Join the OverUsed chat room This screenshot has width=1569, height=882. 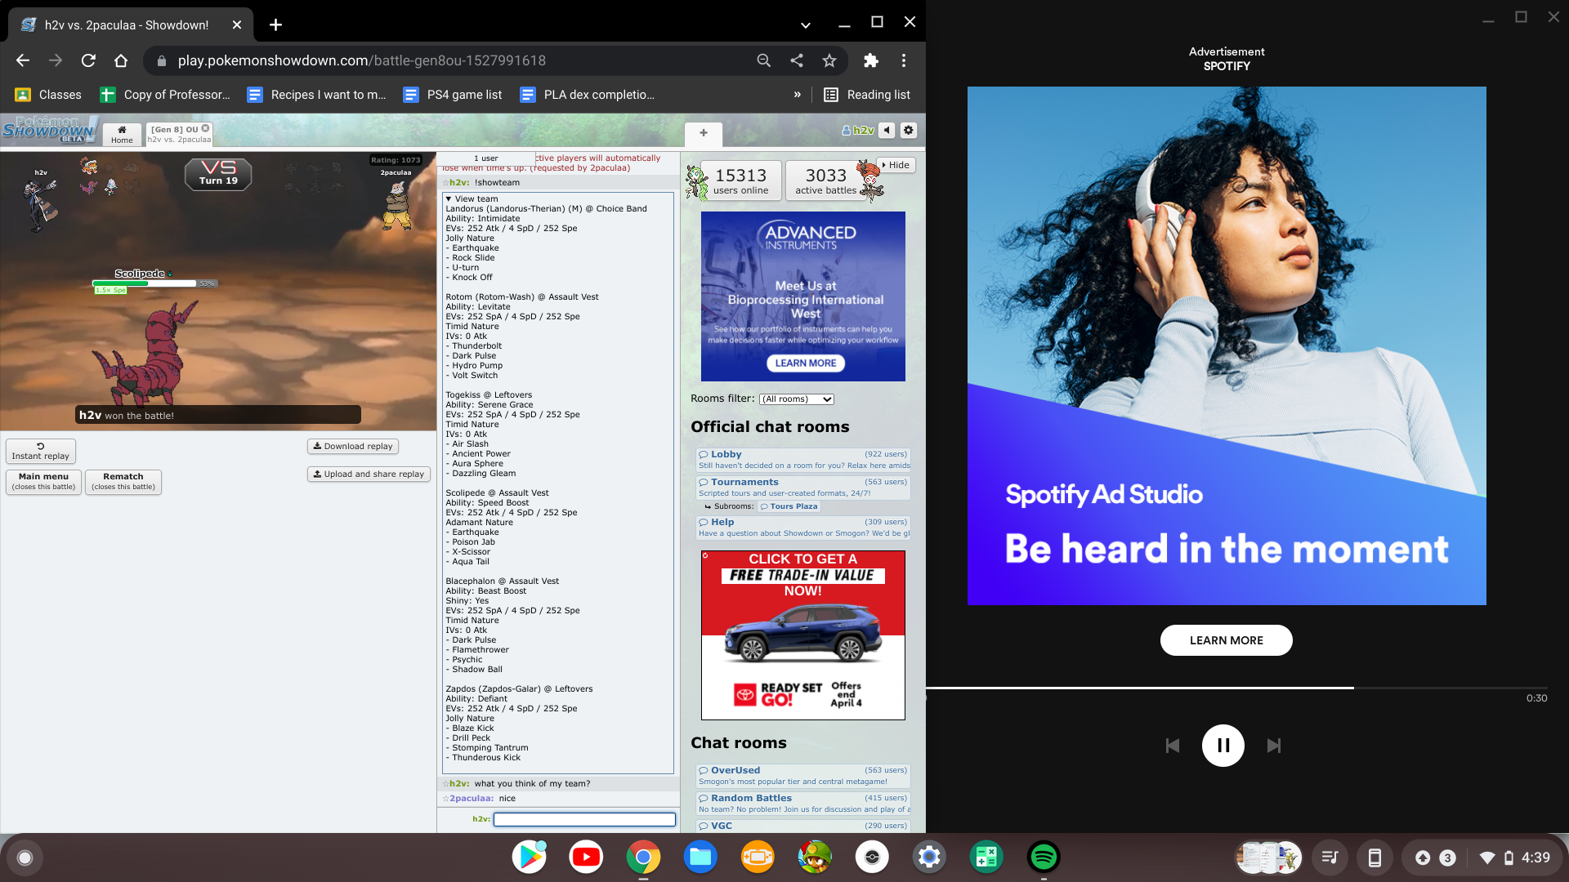click(x=803, y=776)
